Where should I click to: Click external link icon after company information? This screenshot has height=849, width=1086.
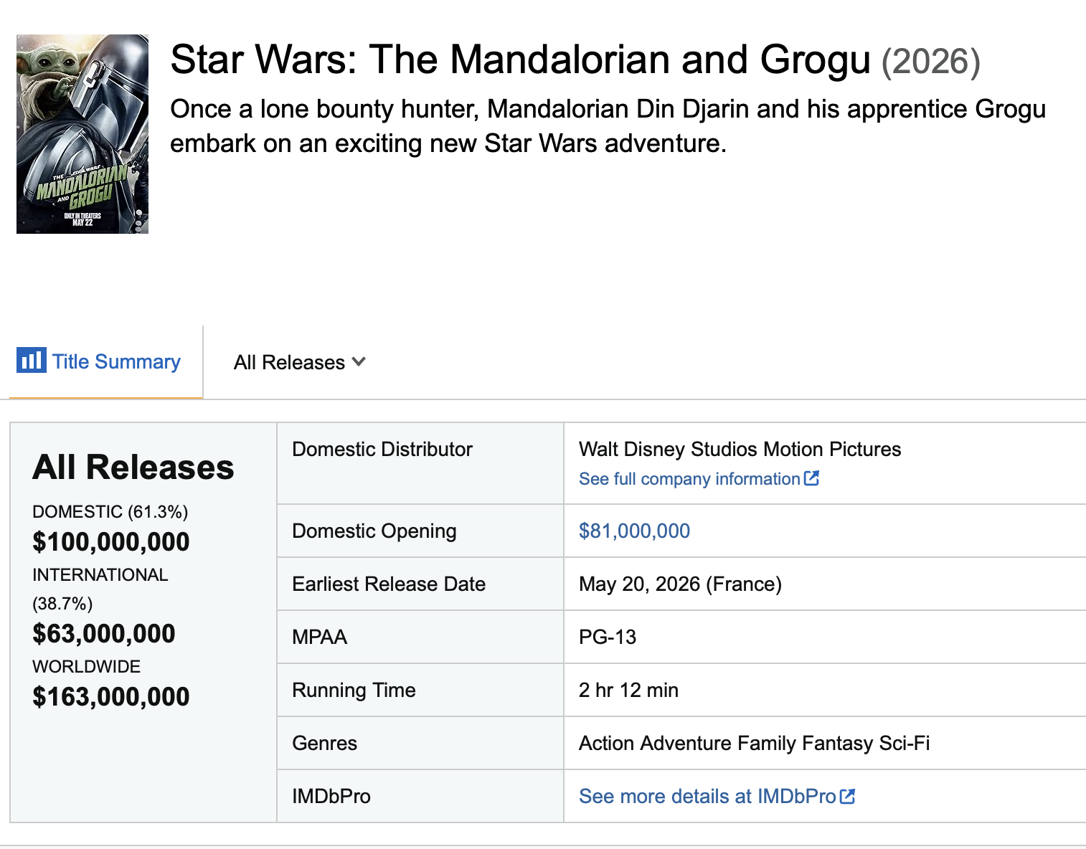pos(811,478)
